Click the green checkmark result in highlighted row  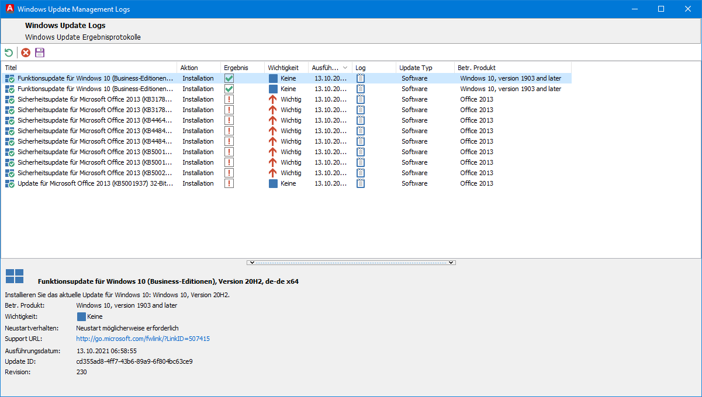(x=229, y=78)
